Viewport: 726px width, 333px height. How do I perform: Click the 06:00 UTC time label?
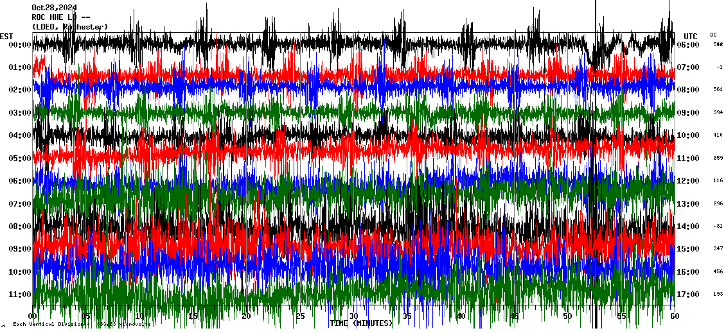point(687,45)
